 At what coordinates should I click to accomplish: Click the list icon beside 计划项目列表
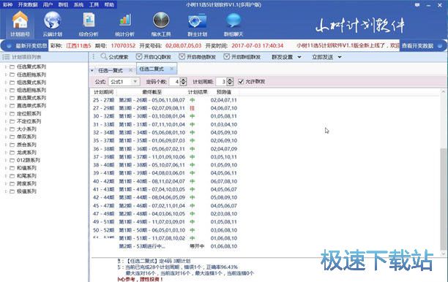(x=6, y=57)
